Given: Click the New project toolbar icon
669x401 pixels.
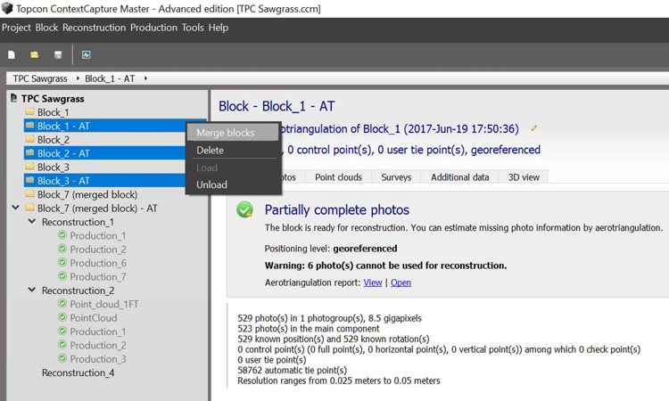Looking at the screenshot, I should click(x=12, y=54).
